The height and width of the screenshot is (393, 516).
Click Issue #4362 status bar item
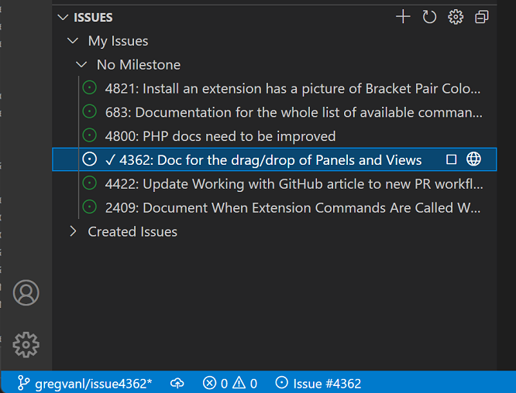tap(318, 383)
